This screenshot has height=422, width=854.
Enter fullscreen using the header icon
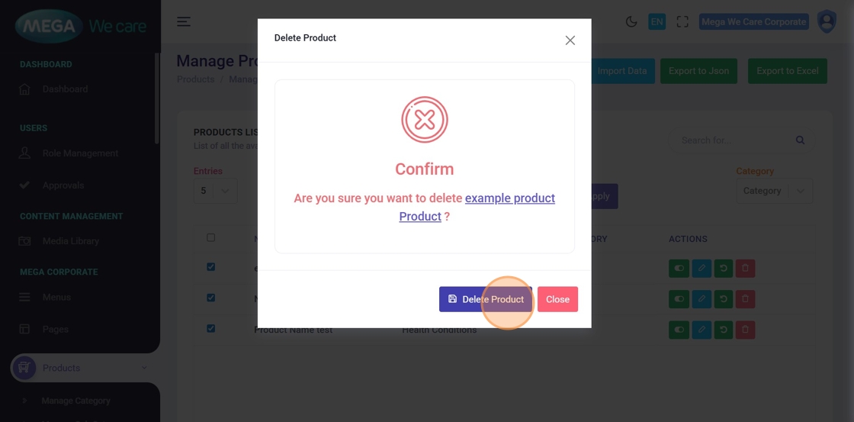tap(682, 22)
